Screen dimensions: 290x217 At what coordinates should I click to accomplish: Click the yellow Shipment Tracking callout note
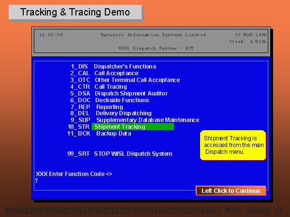[x=233, y=145]
